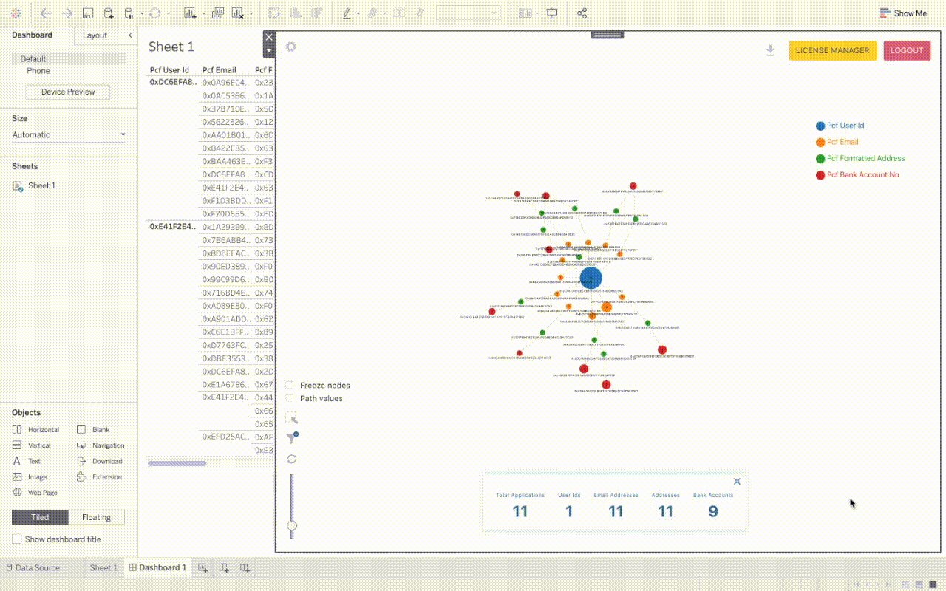Click the add filter funnel icon
This screenshot has height=591, width=946.
pyautogui.click(x=292, y=437)
